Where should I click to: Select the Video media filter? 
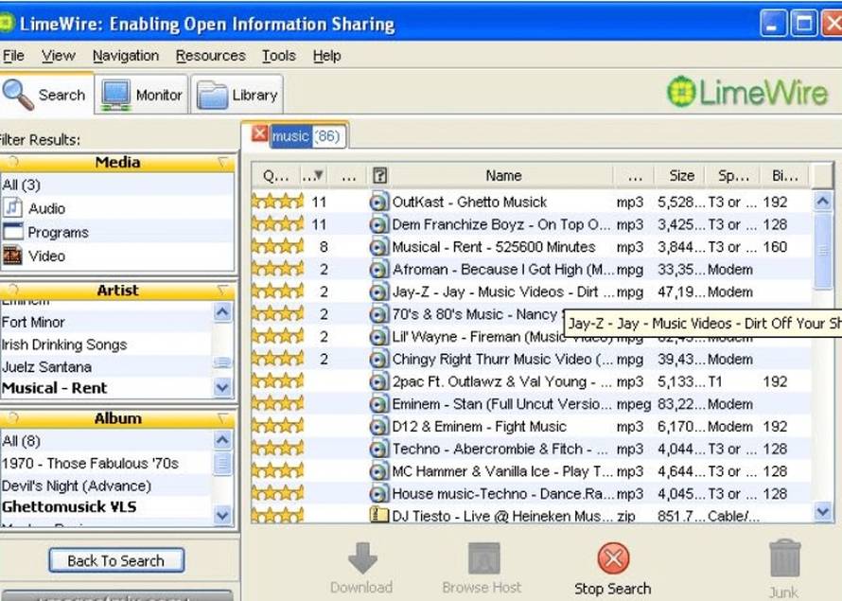(x=46, y=256)
